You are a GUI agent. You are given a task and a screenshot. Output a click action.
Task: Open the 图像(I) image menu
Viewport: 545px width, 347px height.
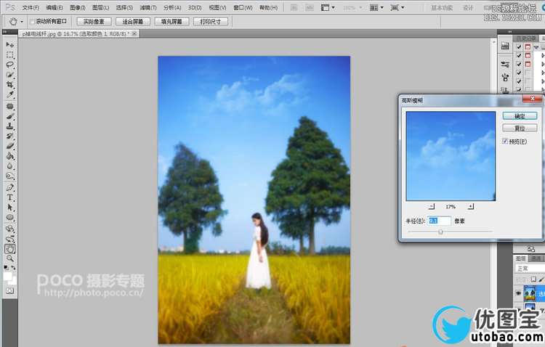(x=77, y=7)
